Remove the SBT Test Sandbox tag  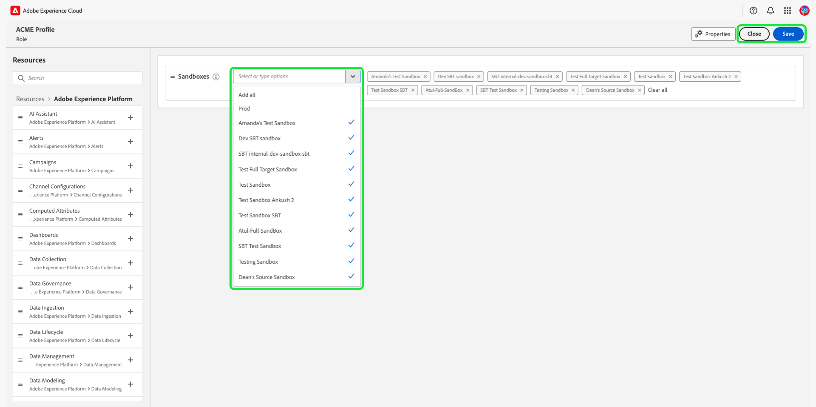pyautogui.click(x=521, y=90)
